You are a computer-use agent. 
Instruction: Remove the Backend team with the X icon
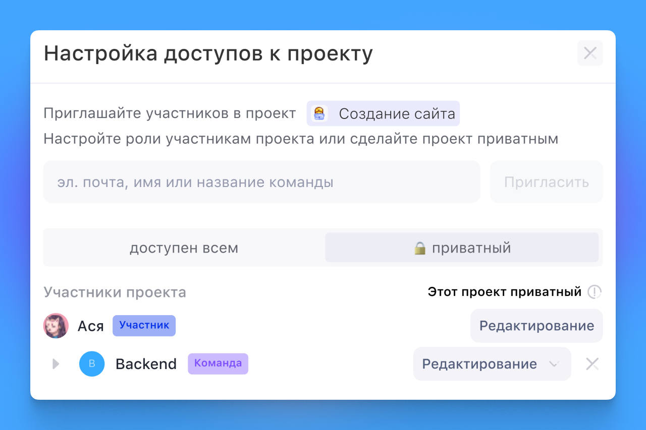pyautogui.click(x=592, y=364)
